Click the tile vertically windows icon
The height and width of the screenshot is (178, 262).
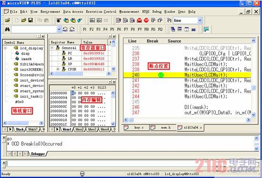click(x=187, y=29)
